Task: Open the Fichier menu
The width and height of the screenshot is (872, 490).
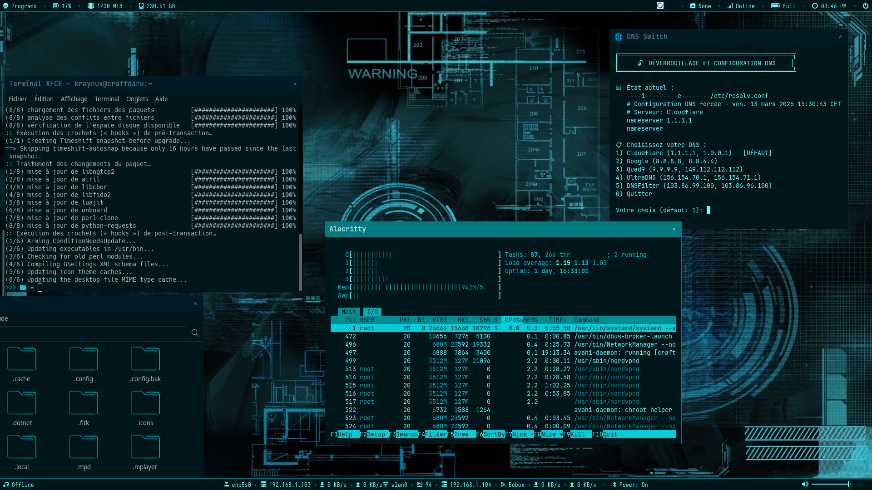Action: pyautogui.click(x=18, y=99)
